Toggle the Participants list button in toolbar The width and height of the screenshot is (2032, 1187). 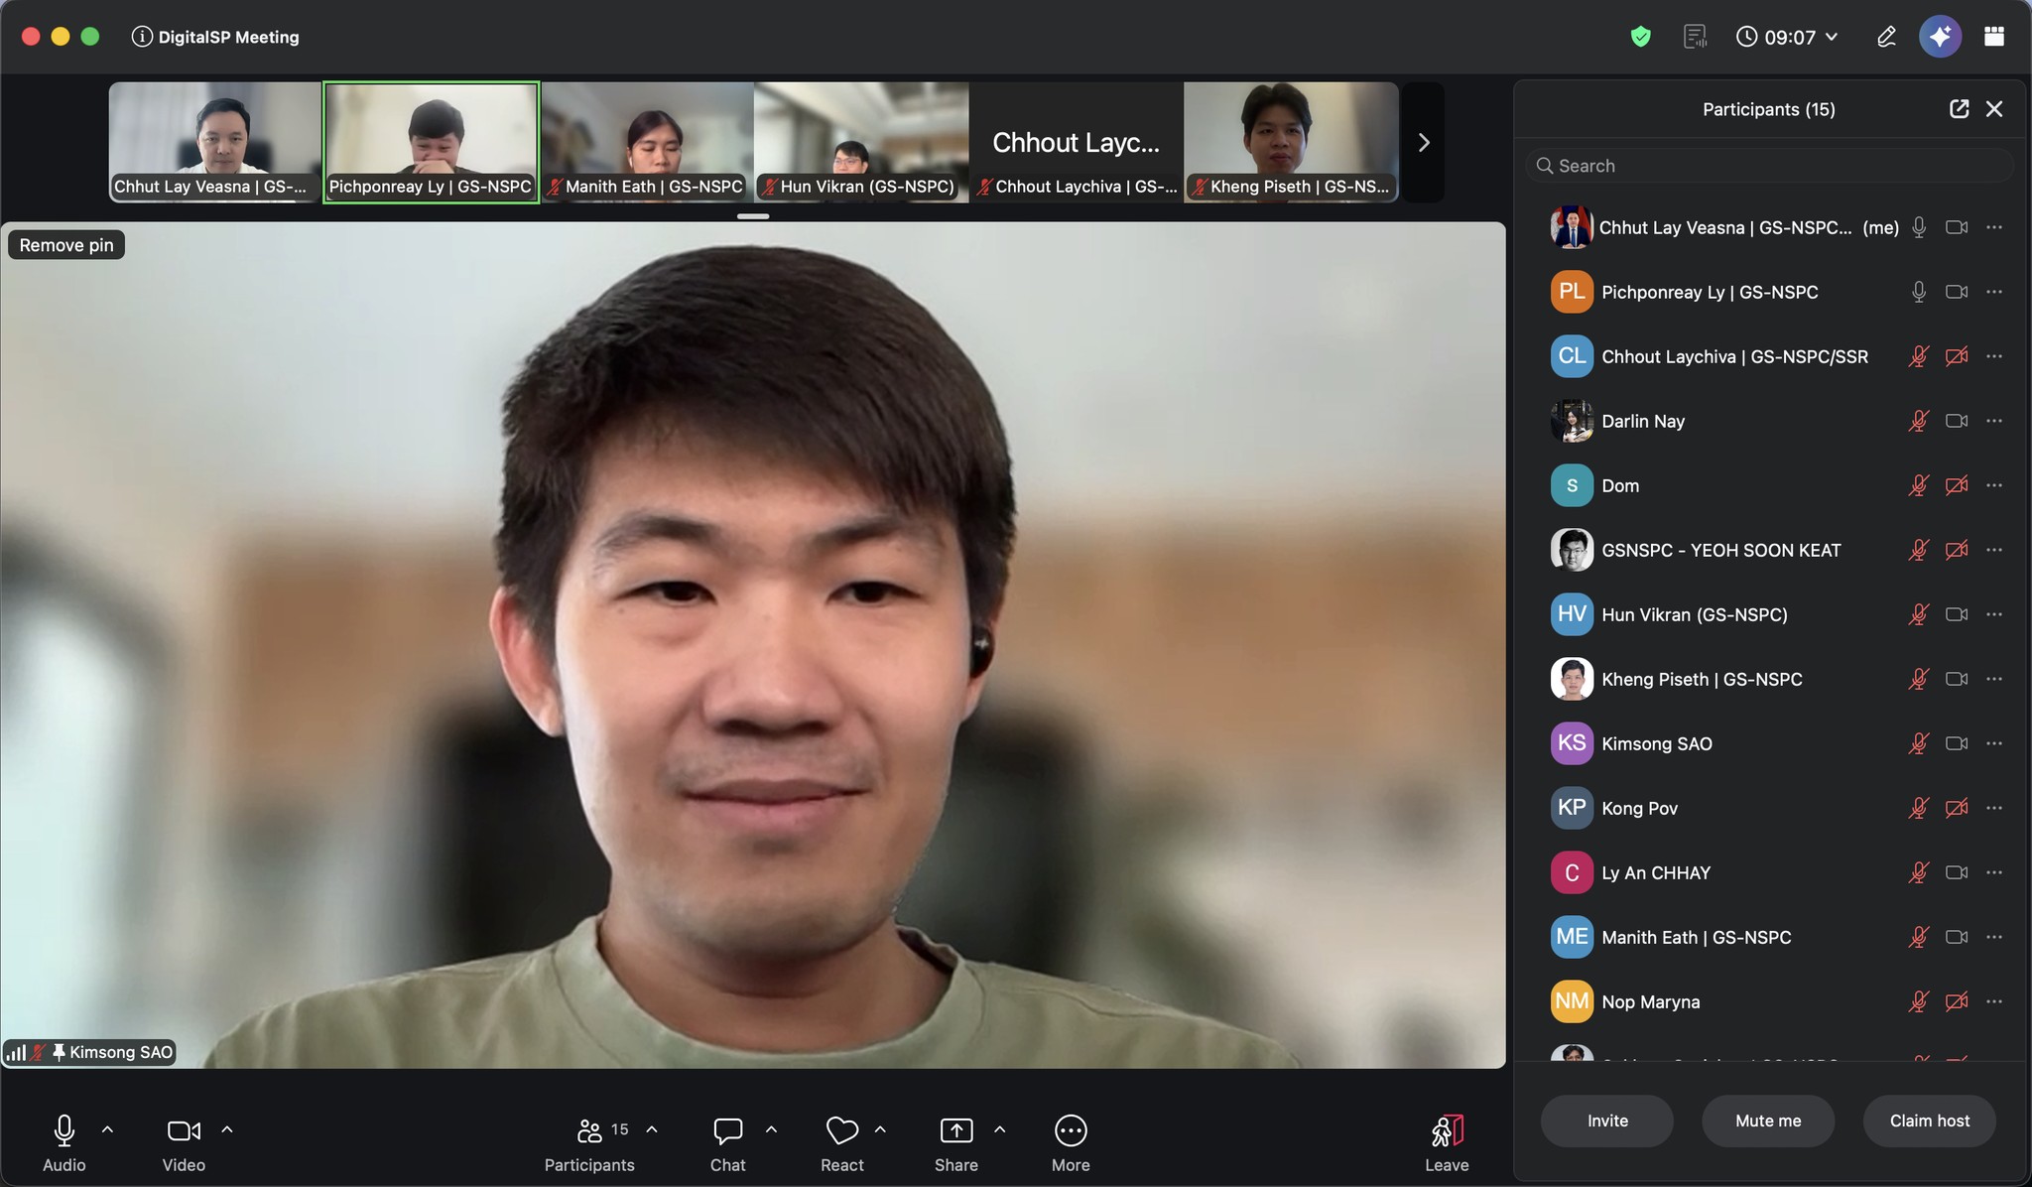pyautogui.click(x=589, y=1141)
